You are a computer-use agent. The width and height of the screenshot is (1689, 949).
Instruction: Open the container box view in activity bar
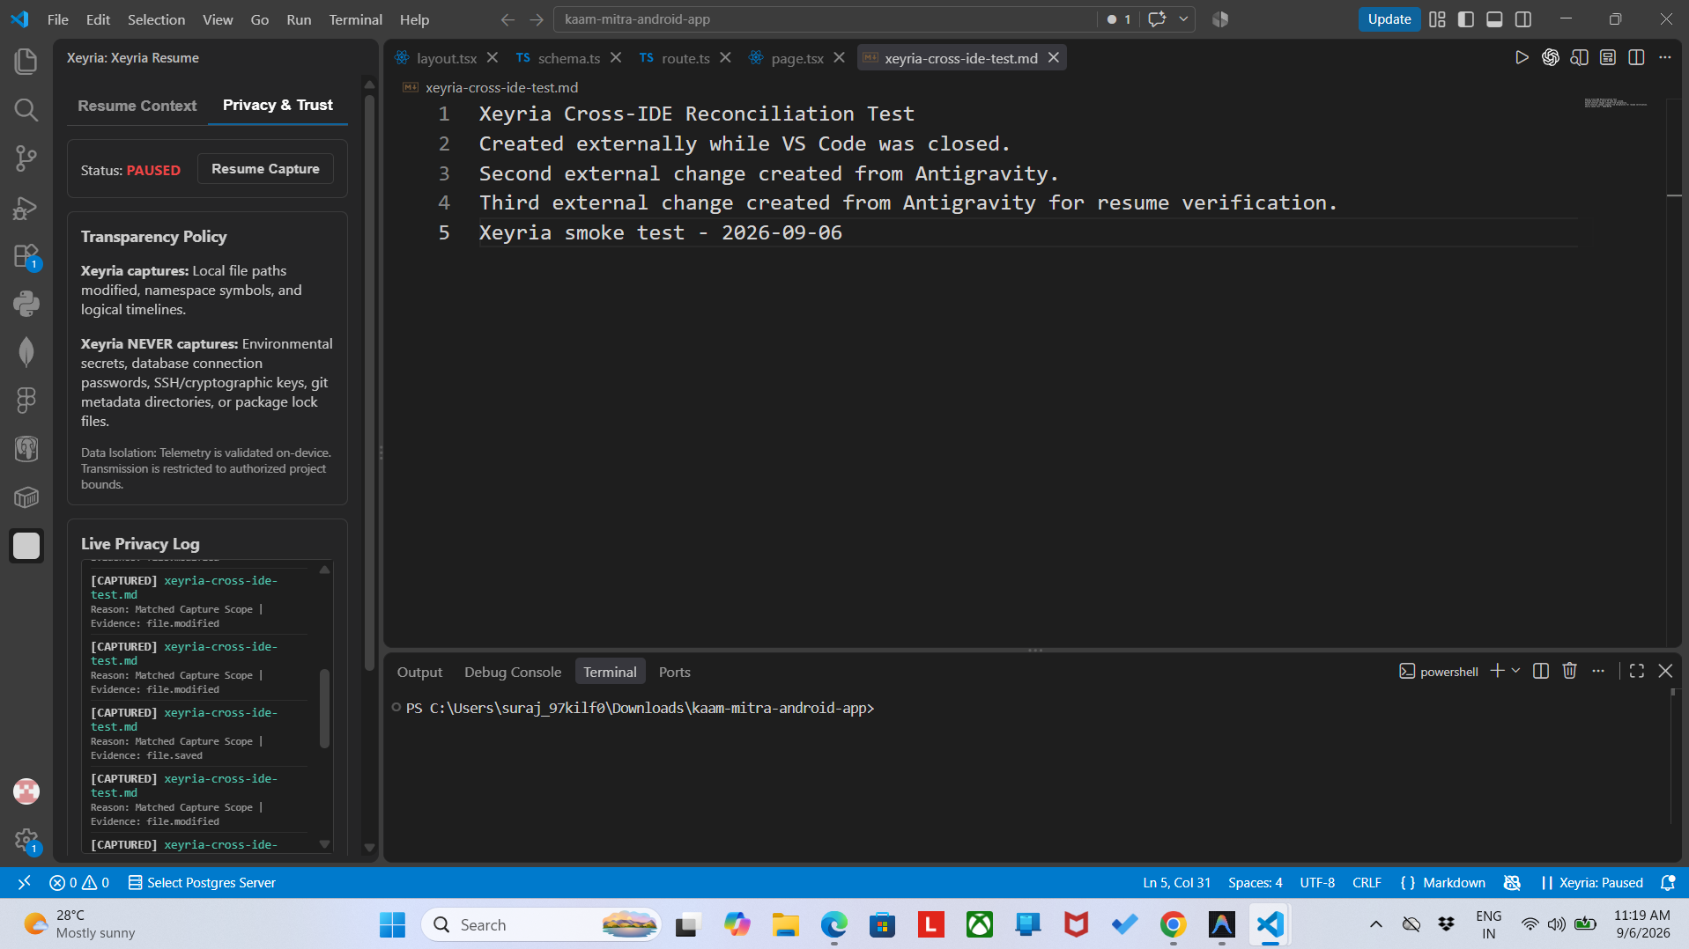[26, 497]
